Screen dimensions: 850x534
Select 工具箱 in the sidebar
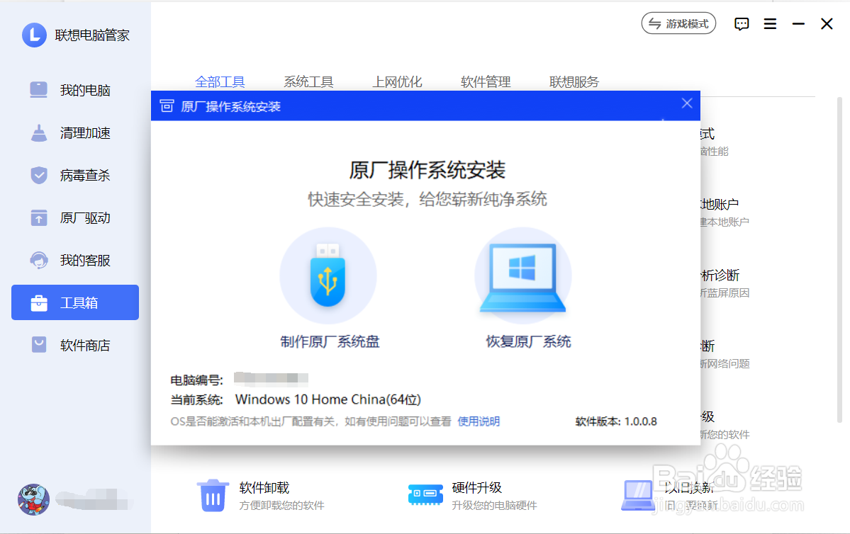[x=75, y=302]
